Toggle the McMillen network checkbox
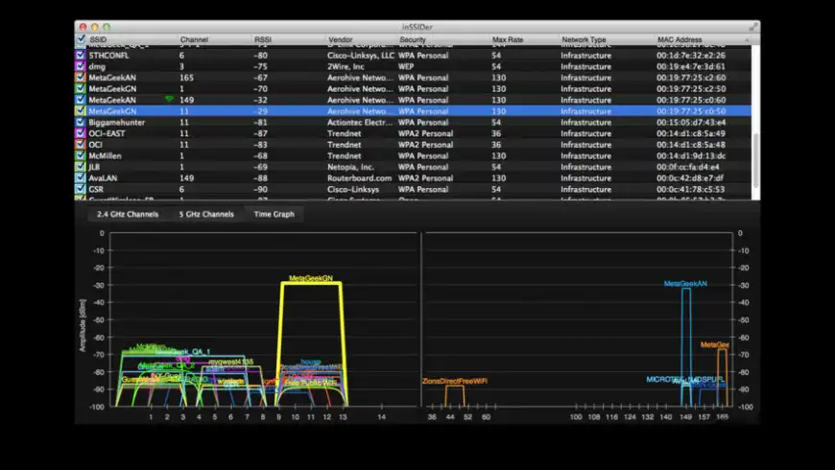Image resolution: width=835 pixels, height=470 pixels. coord(81,155)
